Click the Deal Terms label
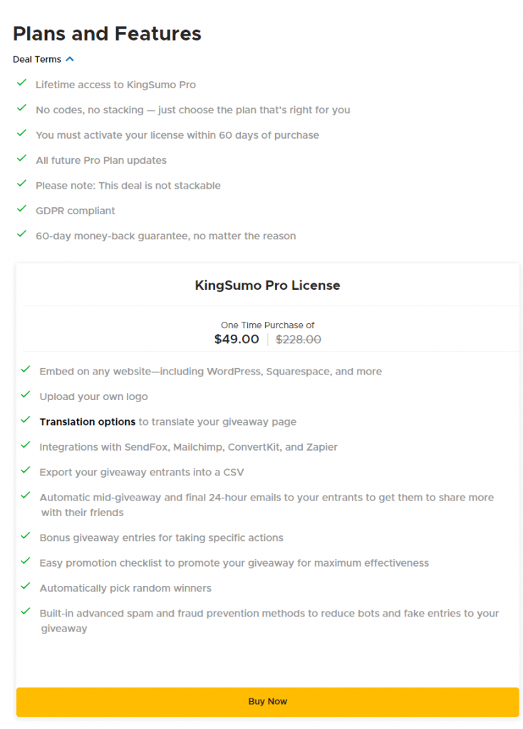 pyautogui.click(x=37, y=59)
